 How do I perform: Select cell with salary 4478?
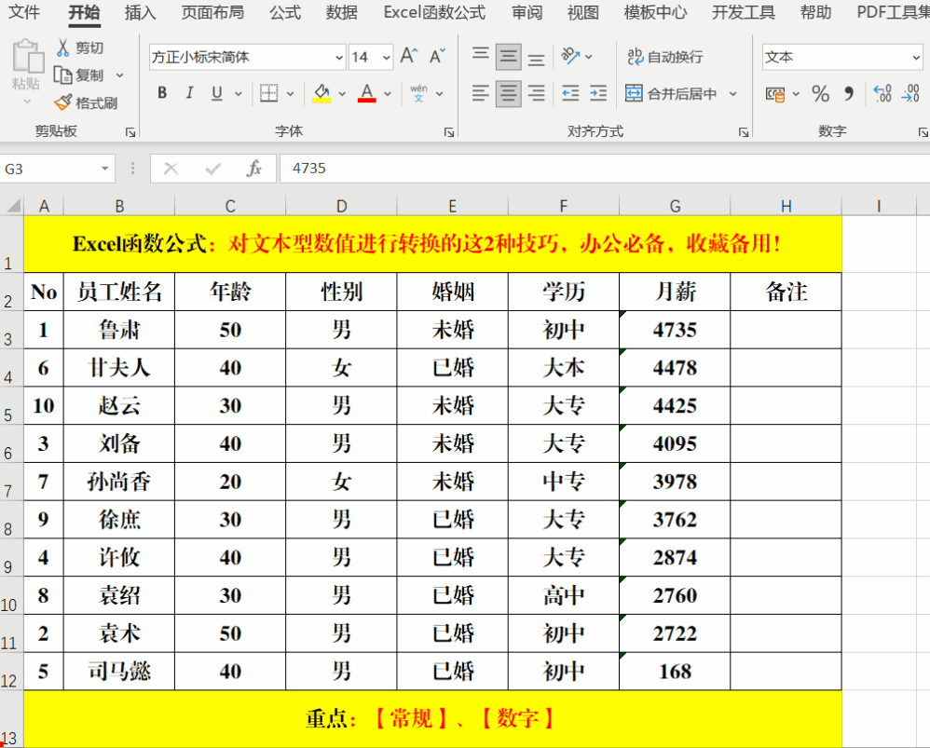pos(675,368)
